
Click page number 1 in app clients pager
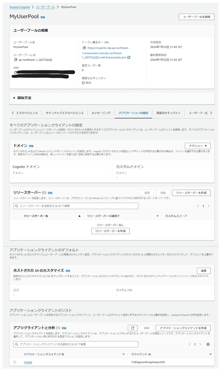[x=195, y=344]
